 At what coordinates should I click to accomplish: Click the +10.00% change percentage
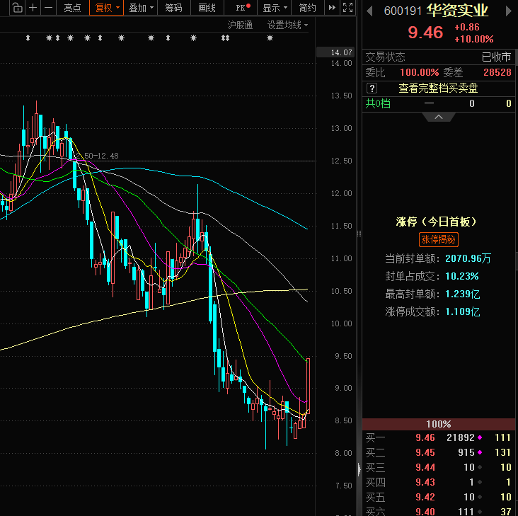pyautogui.click(x=474, y=40)
